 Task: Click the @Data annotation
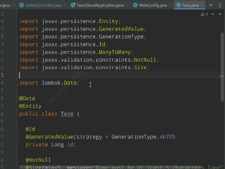pyautogui.click(x=27, y=98)
